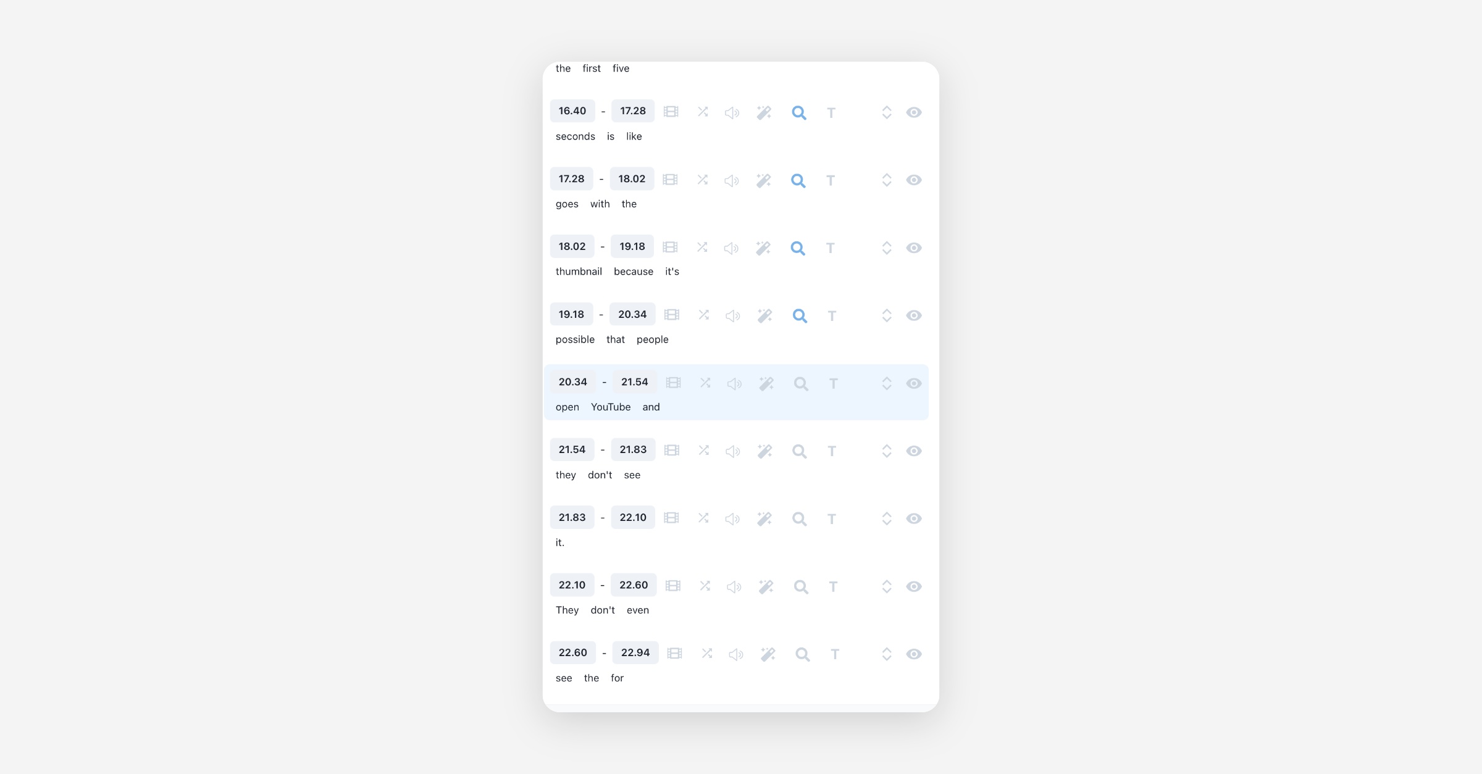Screen dimensions: 1482x774
Task: Click the up-down chevron on 'possible that people' row
Action: tap(887, 315)
